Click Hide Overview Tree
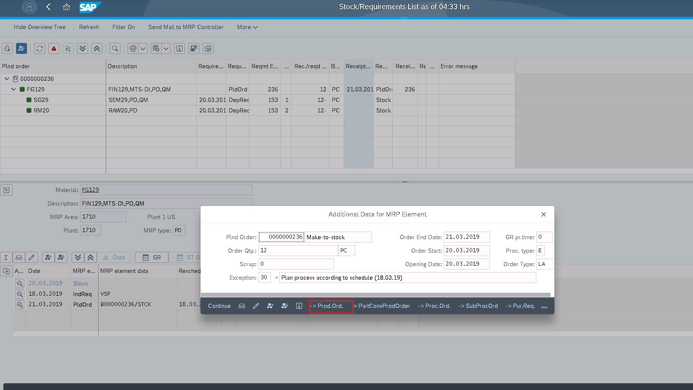Image resolution: width=693 pixels, height=390 pixels. [x=40, y=27]
